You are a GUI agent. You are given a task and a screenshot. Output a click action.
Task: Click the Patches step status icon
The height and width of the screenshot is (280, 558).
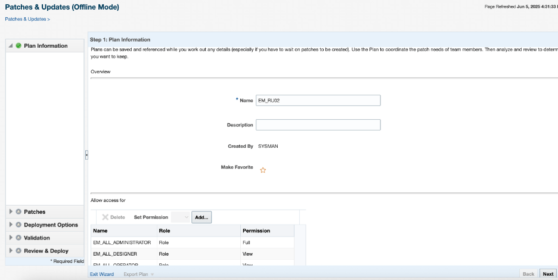18,212
